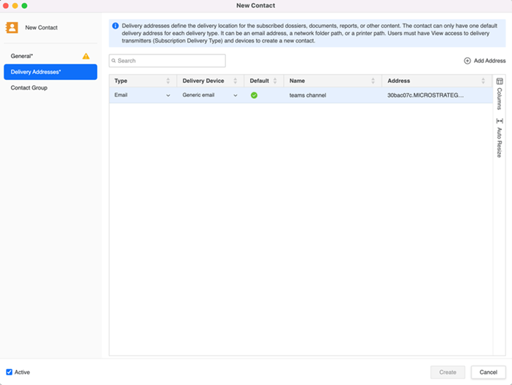Open the Email type dropdown
The width and height of the screenshot is (512, 385).
tap(168, 95)
